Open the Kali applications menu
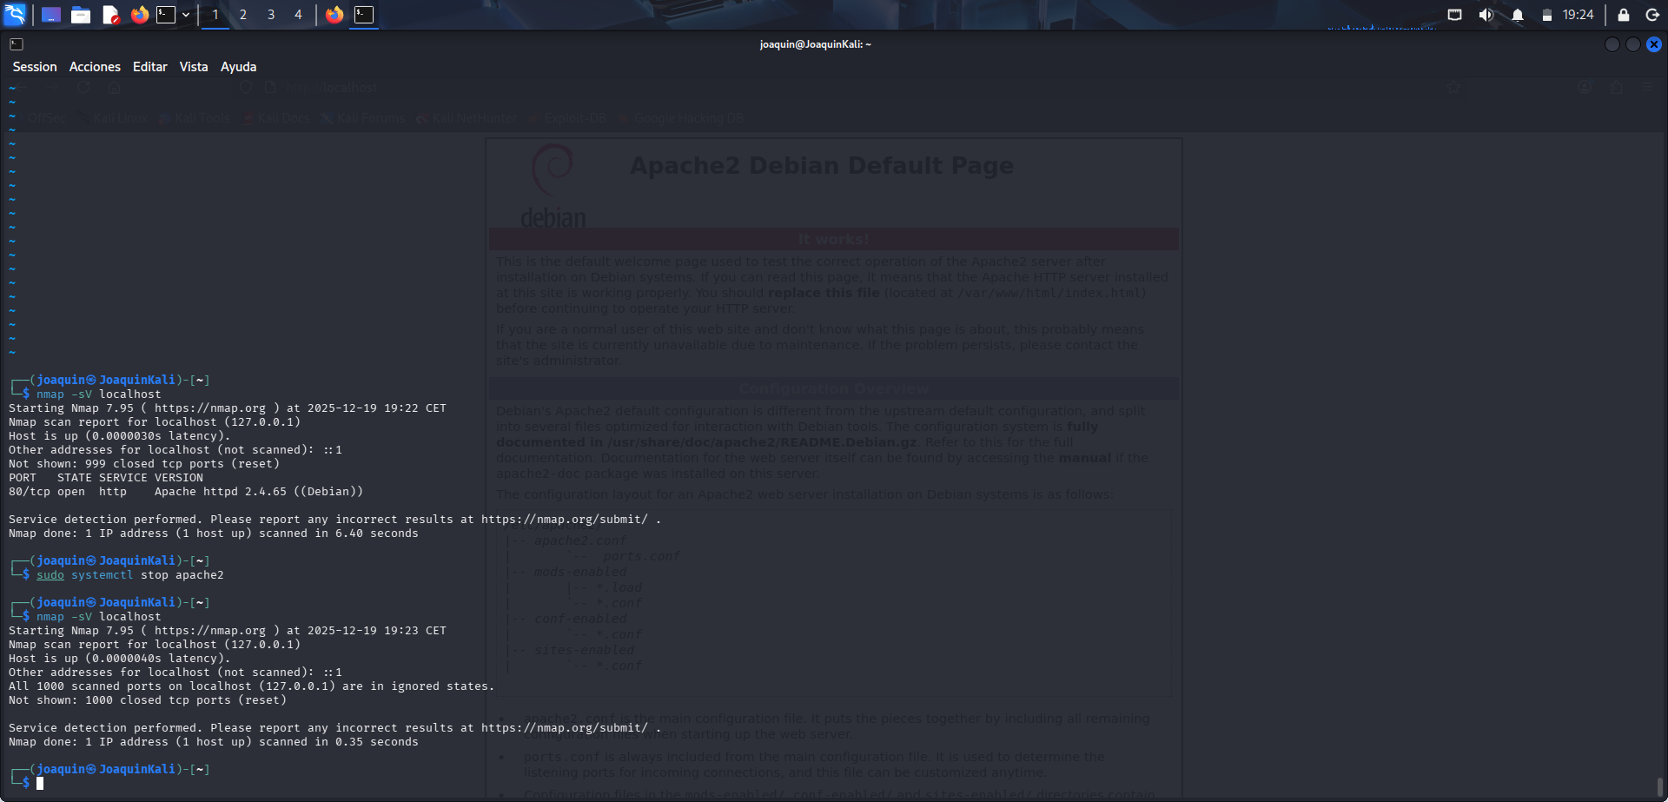This screenshot has width=1668, height=802. 15,14
